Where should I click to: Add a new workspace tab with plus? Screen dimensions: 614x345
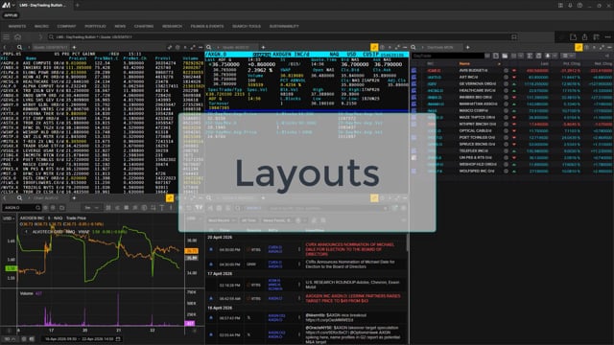pos(77,5)
